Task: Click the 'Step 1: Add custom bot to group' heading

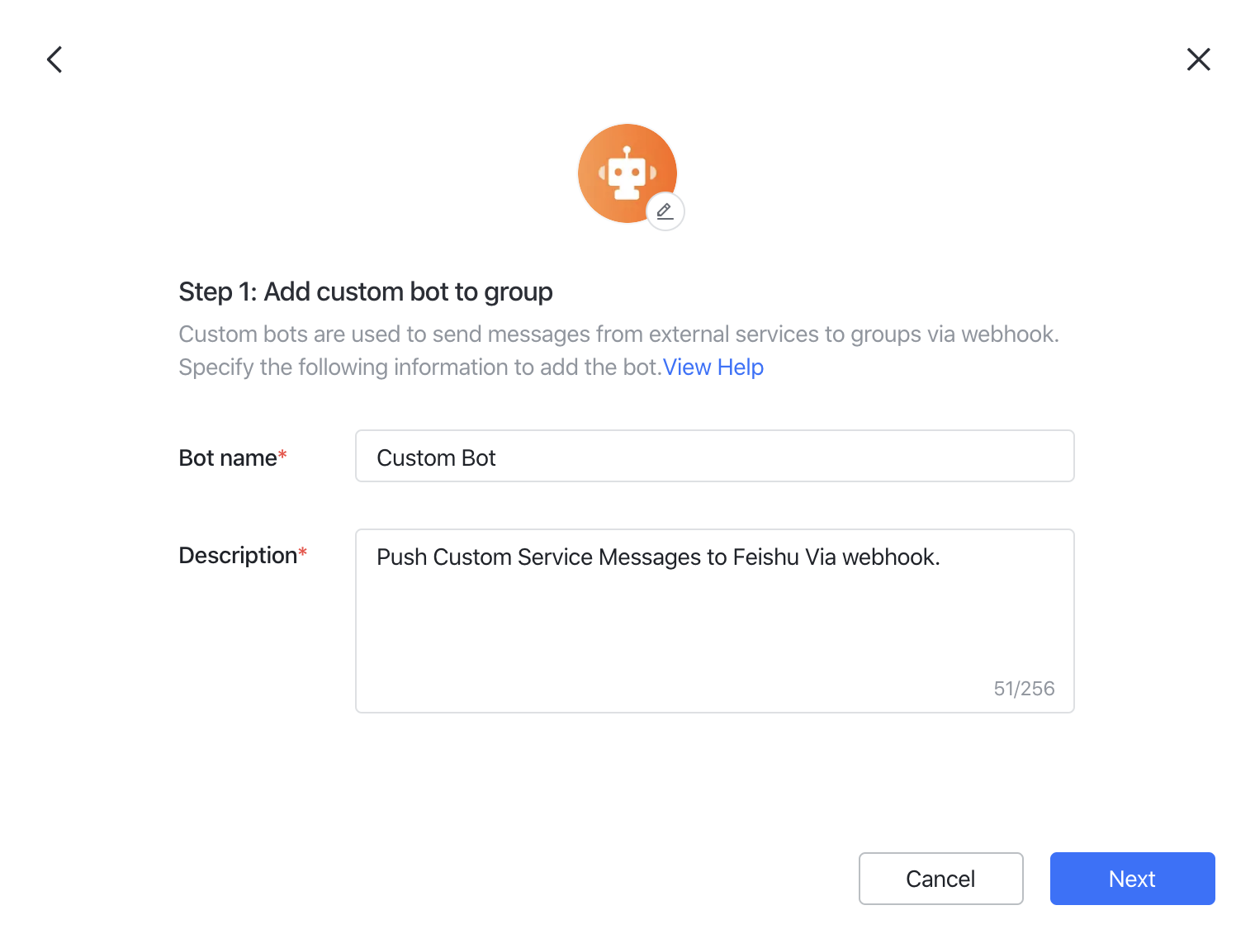Action: (366, 292)
